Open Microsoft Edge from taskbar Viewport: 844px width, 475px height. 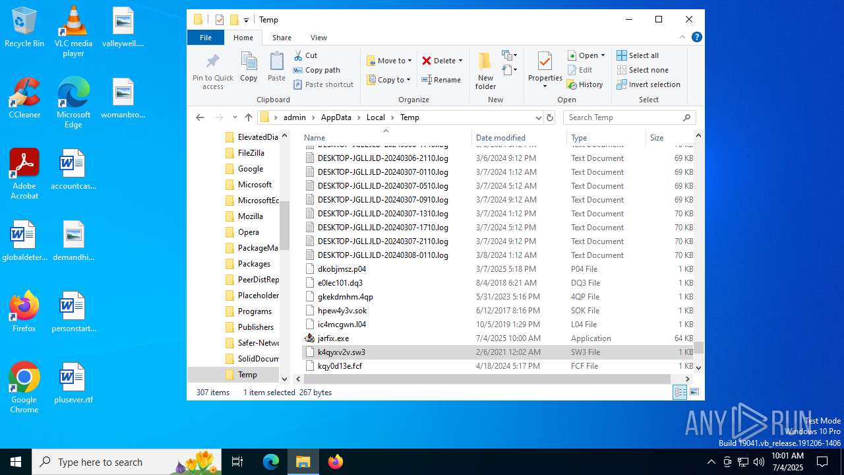click(x=271, y=462)
